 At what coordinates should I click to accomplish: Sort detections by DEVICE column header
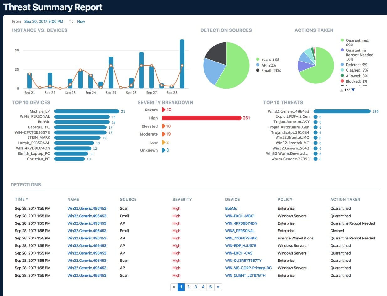pyautogui.click(x=232, y=199)
